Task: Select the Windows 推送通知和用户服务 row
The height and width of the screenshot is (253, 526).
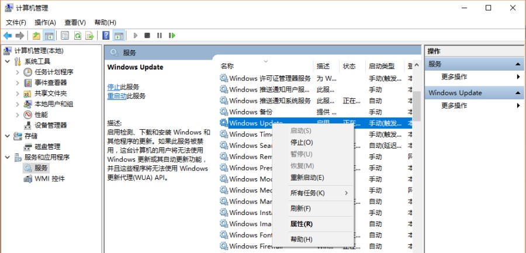Action: (x=316, y=89)
